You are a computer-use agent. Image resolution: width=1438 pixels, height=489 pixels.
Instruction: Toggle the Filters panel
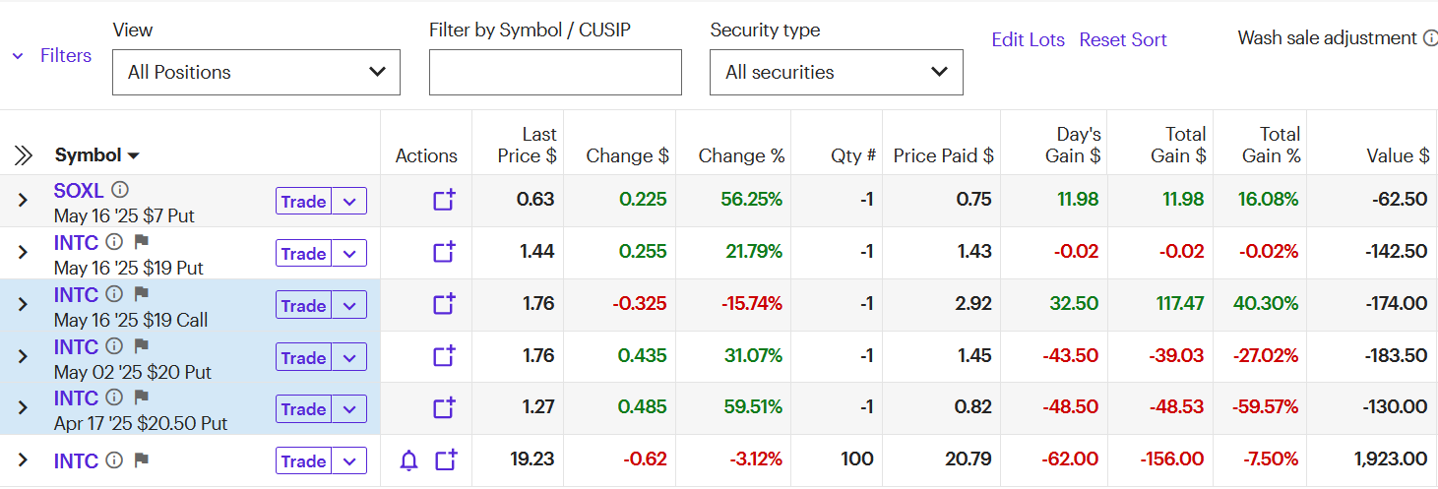(52, 56)
